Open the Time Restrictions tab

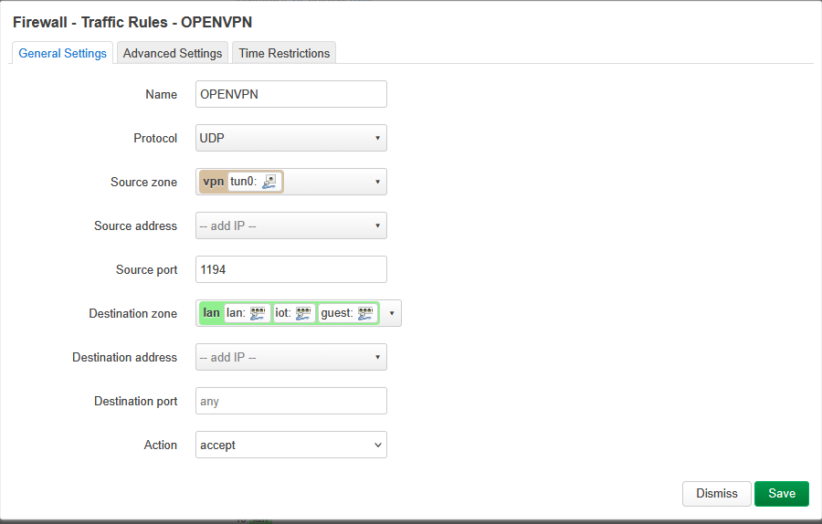pos(284,53)
